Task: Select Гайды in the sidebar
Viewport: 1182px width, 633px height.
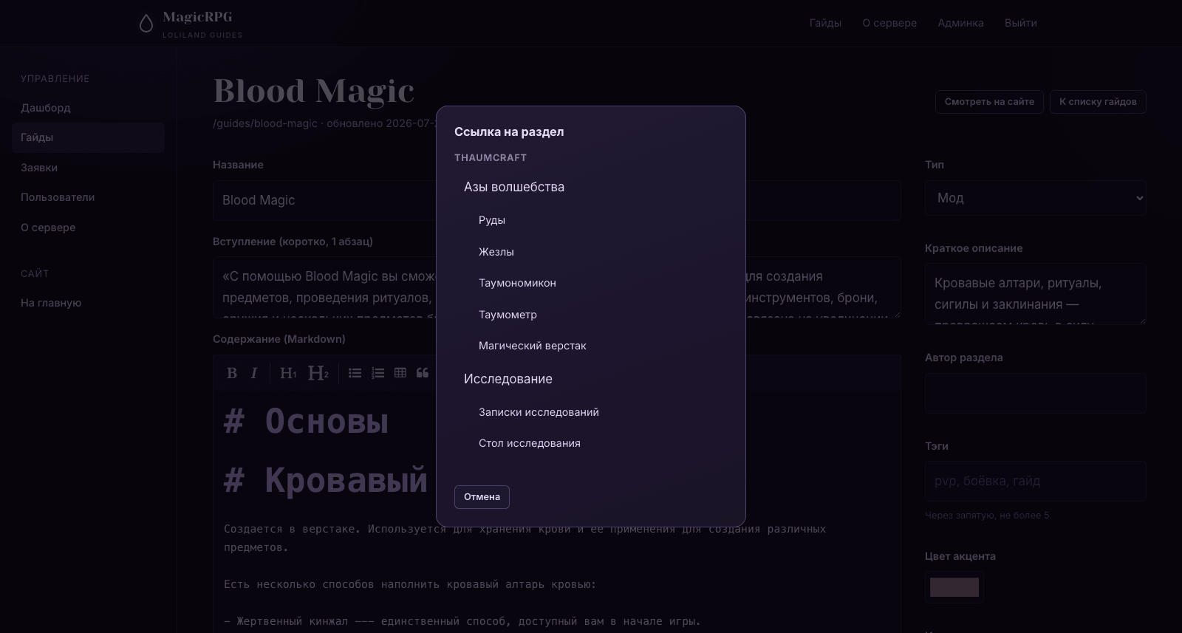Action: coord(88,137)
